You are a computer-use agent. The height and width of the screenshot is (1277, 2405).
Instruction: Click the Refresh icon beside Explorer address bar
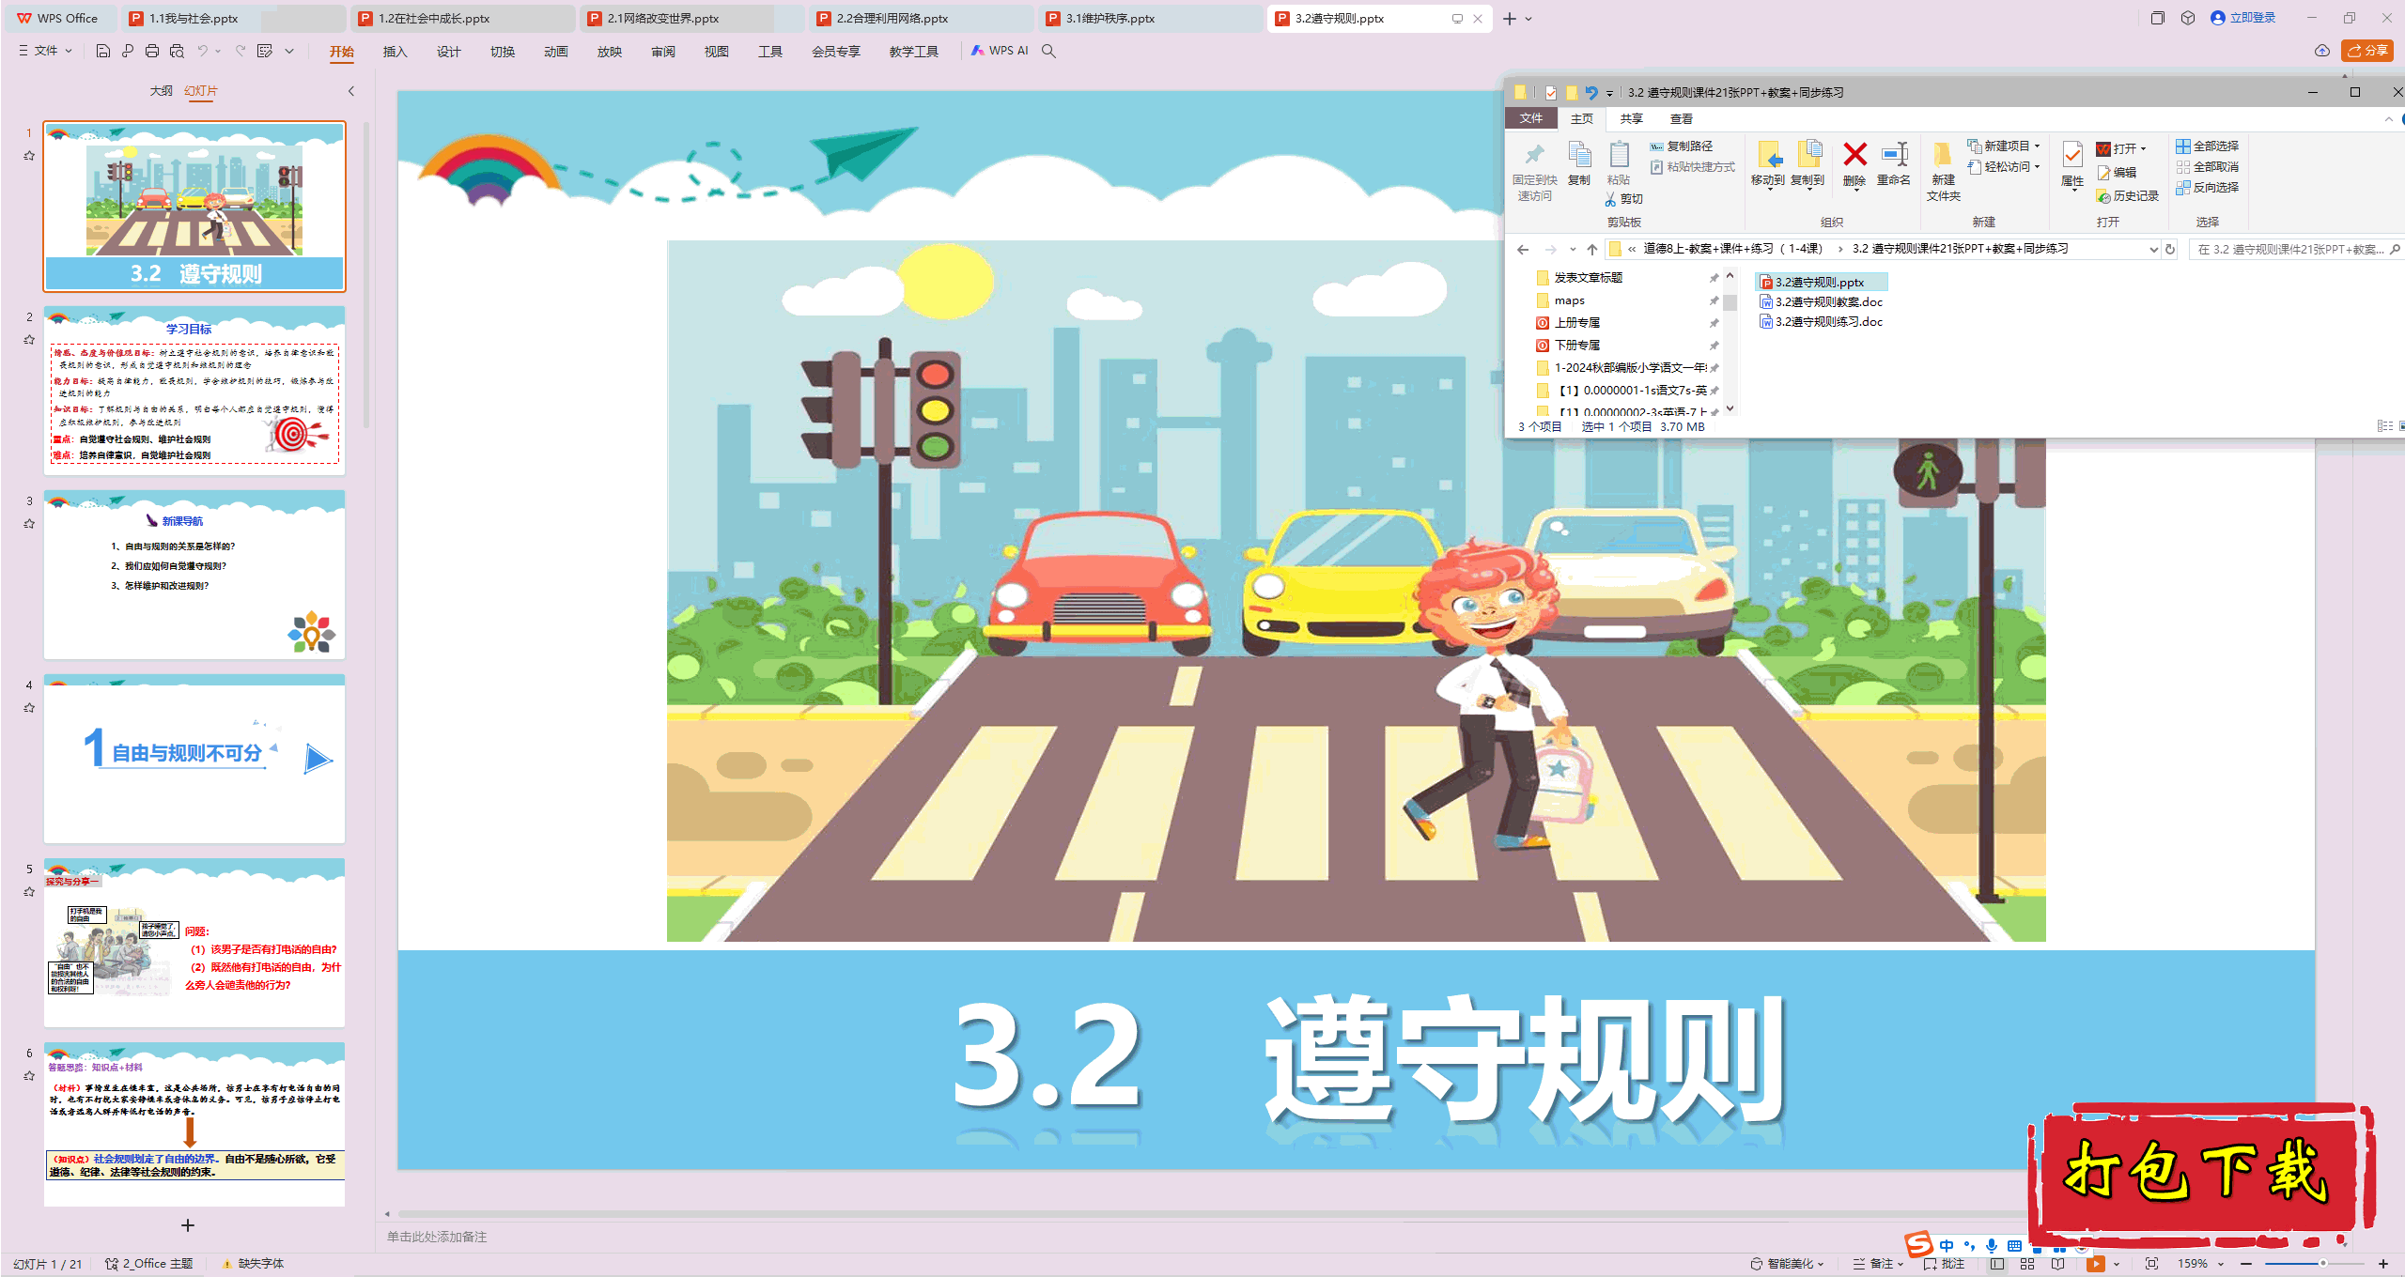coord(2170,249)
